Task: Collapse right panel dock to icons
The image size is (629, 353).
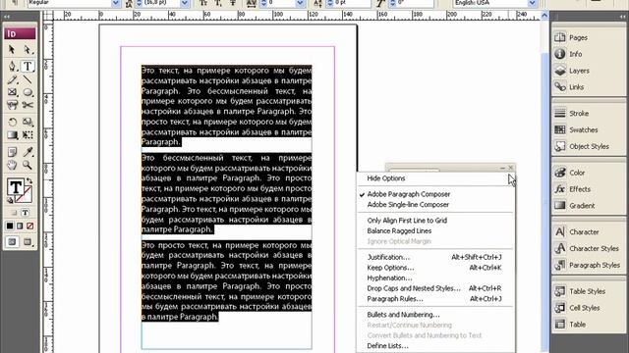Action: [x=622, y=17]
